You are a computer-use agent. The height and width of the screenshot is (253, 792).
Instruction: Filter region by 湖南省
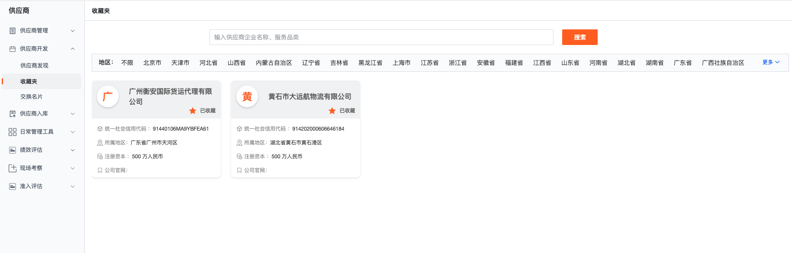pos(655,63)
